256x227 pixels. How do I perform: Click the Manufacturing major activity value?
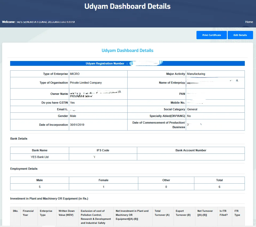coord(196,74)
